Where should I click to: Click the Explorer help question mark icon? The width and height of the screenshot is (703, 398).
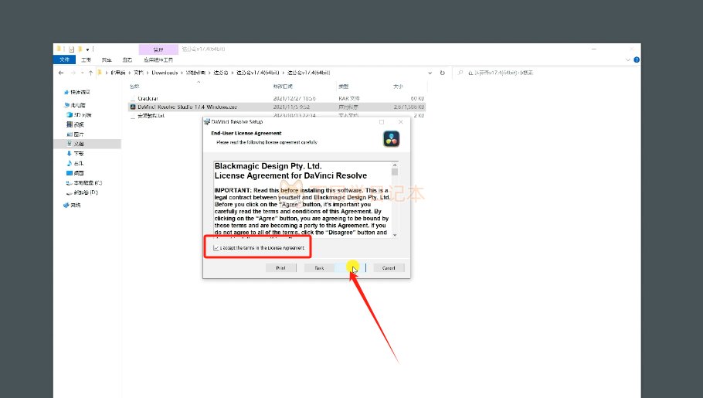click(637, 60)
